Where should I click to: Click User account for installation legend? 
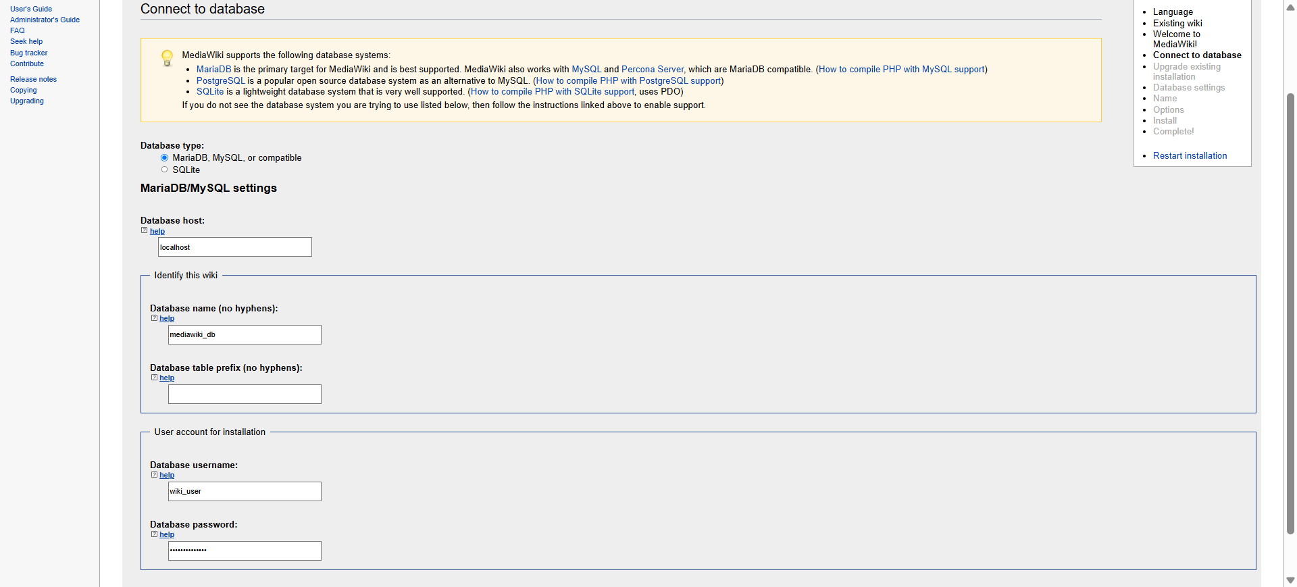click(210, 432)
